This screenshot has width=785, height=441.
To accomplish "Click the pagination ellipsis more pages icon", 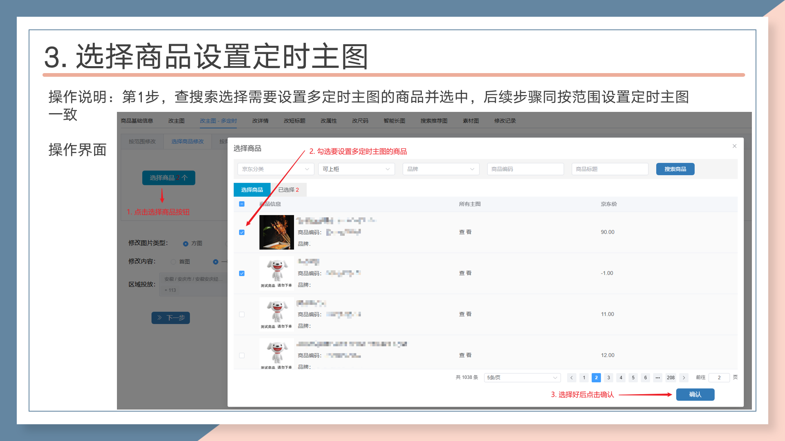I will coord(657,378).
